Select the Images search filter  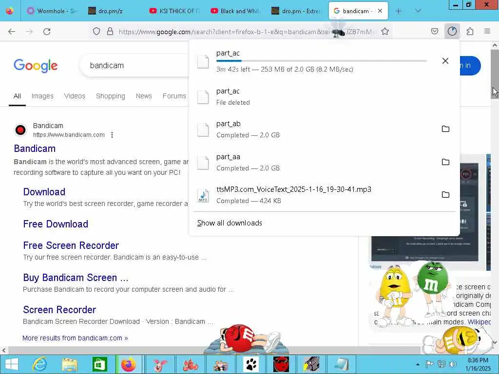tap(42, 96)
